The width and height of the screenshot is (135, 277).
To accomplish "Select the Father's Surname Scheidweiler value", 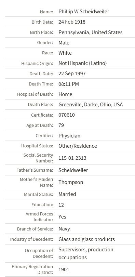I will [x=73, y=170].
